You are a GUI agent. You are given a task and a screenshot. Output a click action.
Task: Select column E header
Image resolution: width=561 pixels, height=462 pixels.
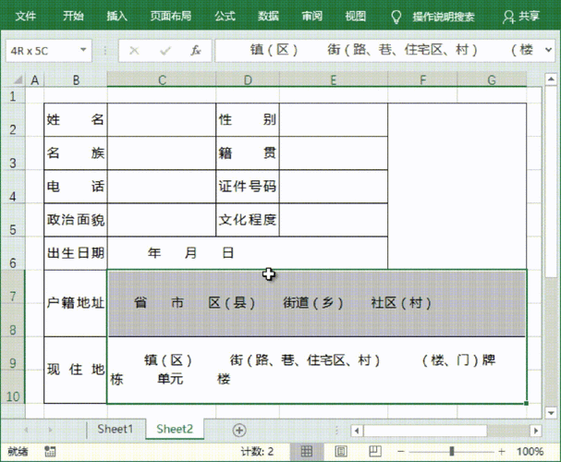pyautogui.click(x=334, y=79)
